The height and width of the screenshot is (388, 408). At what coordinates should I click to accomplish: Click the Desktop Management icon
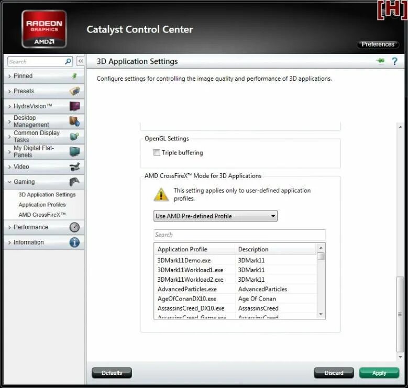pos(74,121)
